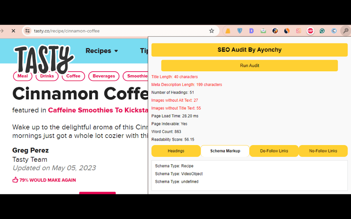Click Page Load Time: 28.20 ms
The height and width of the screenshot is (219, 351).
click(175, 116)
